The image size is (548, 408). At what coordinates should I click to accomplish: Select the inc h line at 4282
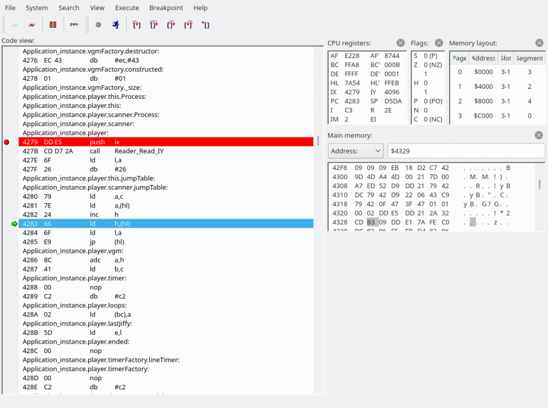click(x=166, y=214)
